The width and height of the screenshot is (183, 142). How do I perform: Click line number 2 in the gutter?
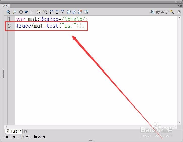coord(9,26)
